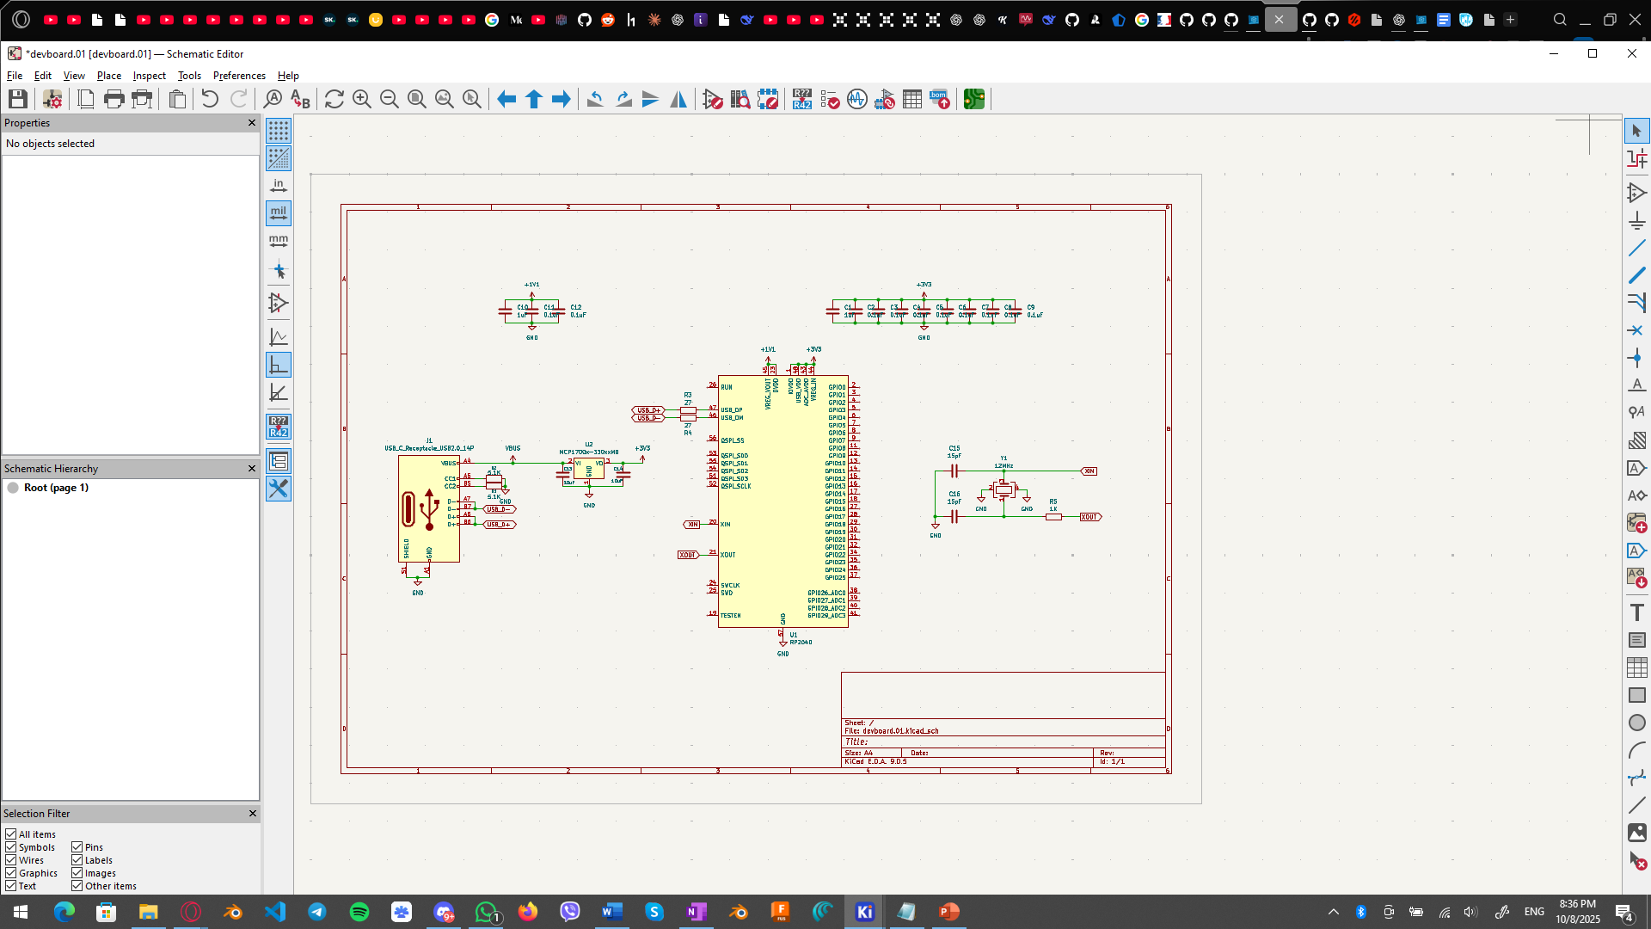Open the Inspect menu
The width and height of the screenshot is (1651, 929).
tap(149, 76)
